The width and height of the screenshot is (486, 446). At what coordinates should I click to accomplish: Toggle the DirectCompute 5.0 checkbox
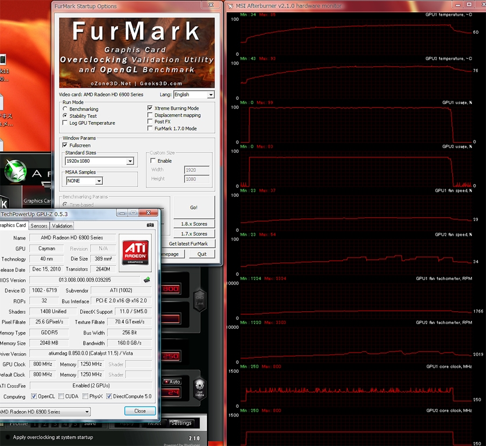point(109,396)
